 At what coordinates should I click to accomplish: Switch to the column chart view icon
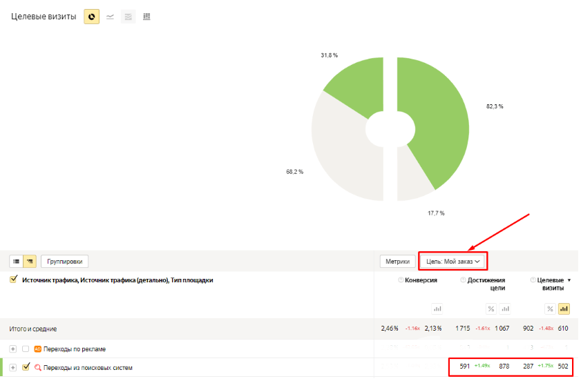click(x=146, y=17)
